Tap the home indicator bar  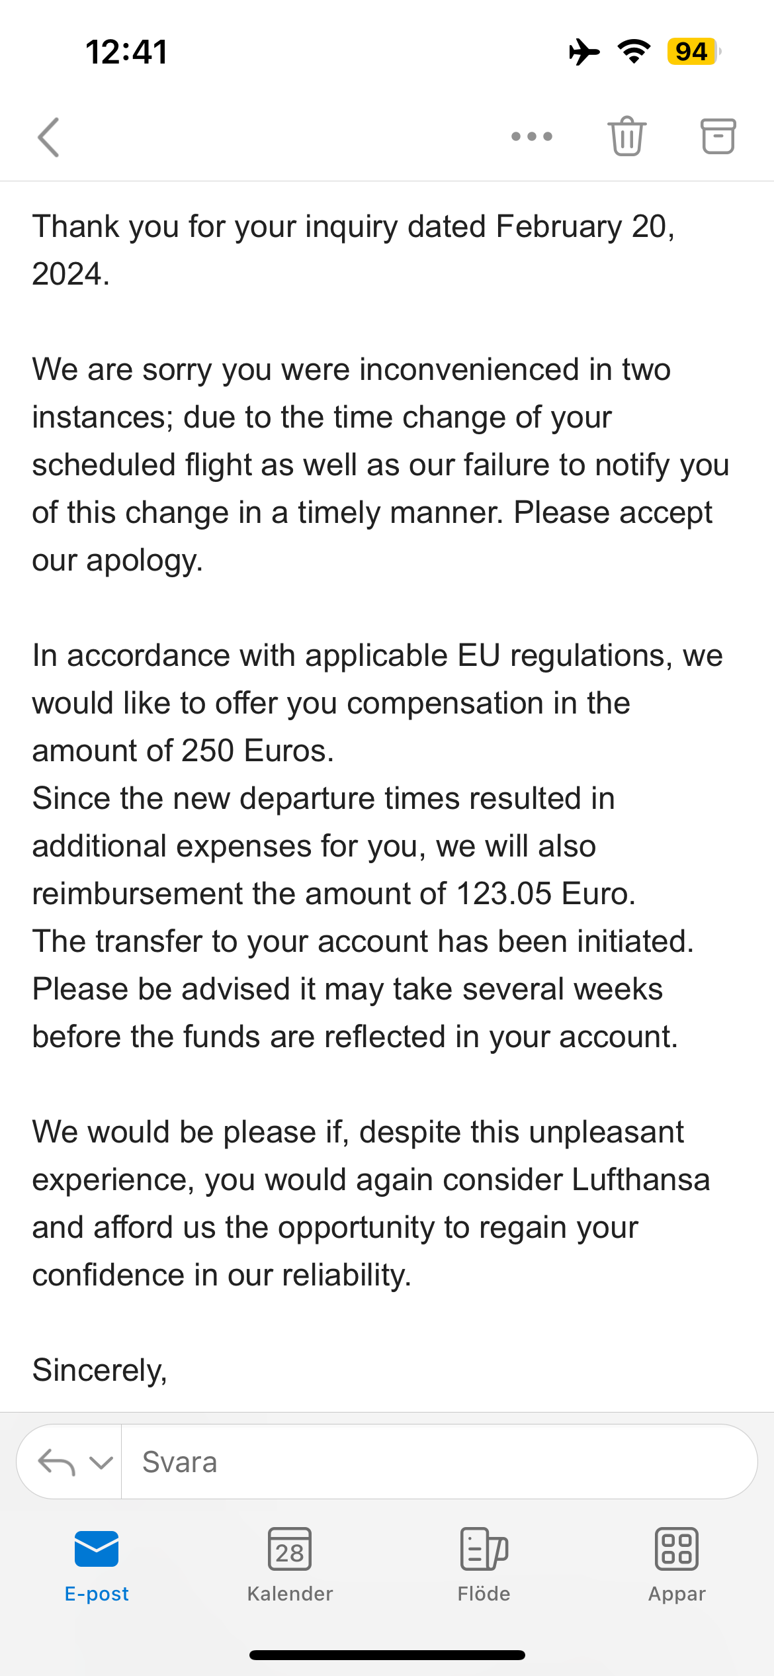tap(387, 1655)
